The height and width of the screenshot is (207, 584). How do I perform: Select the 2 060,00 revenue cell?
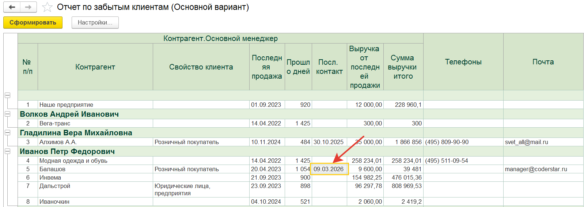pyautogui.click(x=365, y=202)
